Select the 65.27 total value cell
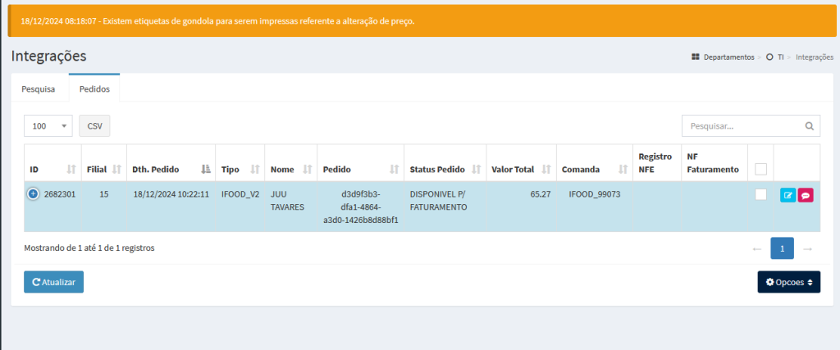Image resolution: width=840 pixels, height=350 pixels. click(521, 207)
